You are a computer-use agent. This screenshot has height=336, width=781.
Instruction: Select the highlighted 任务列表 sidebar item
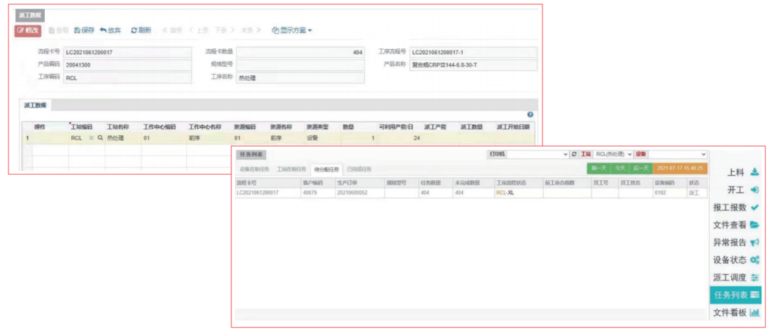pos(735,296)
